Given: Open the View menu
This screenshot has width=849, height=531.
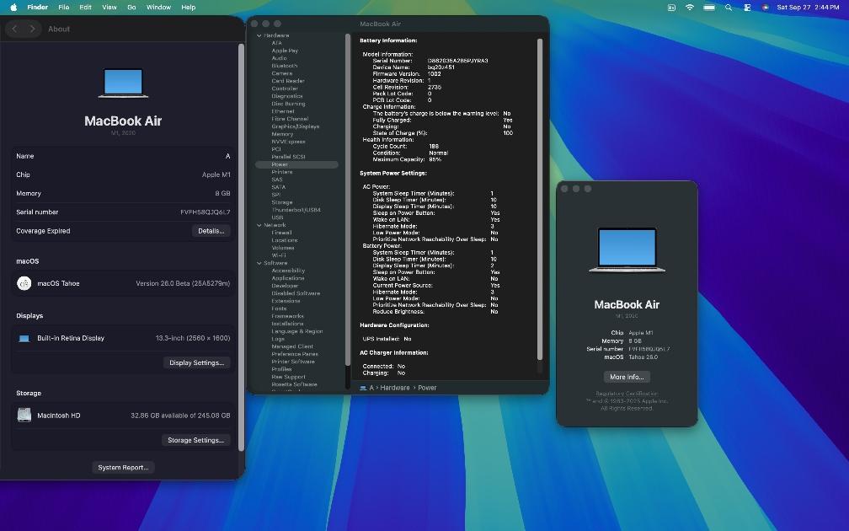Looking at the screenshot, I should (109, 7).
